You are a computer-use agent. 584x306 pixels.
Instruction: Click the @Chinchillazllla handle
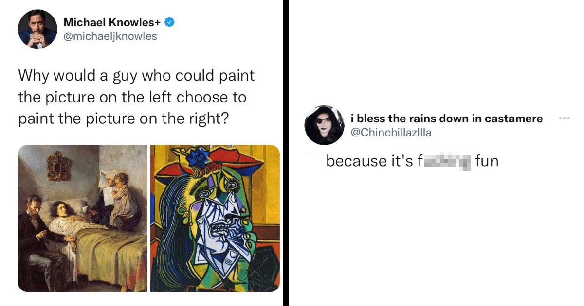pos(391,132)
